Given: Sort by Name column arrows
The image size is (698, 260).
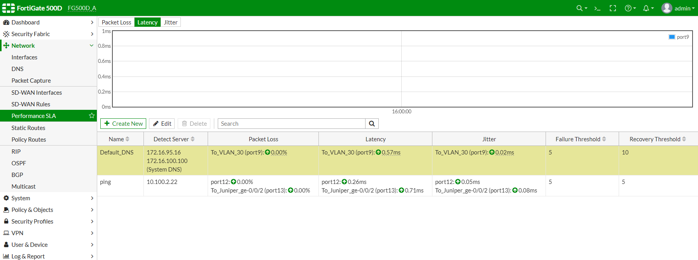Looking at the screenshot, I should pyautogui.click(x=128, y=139).
